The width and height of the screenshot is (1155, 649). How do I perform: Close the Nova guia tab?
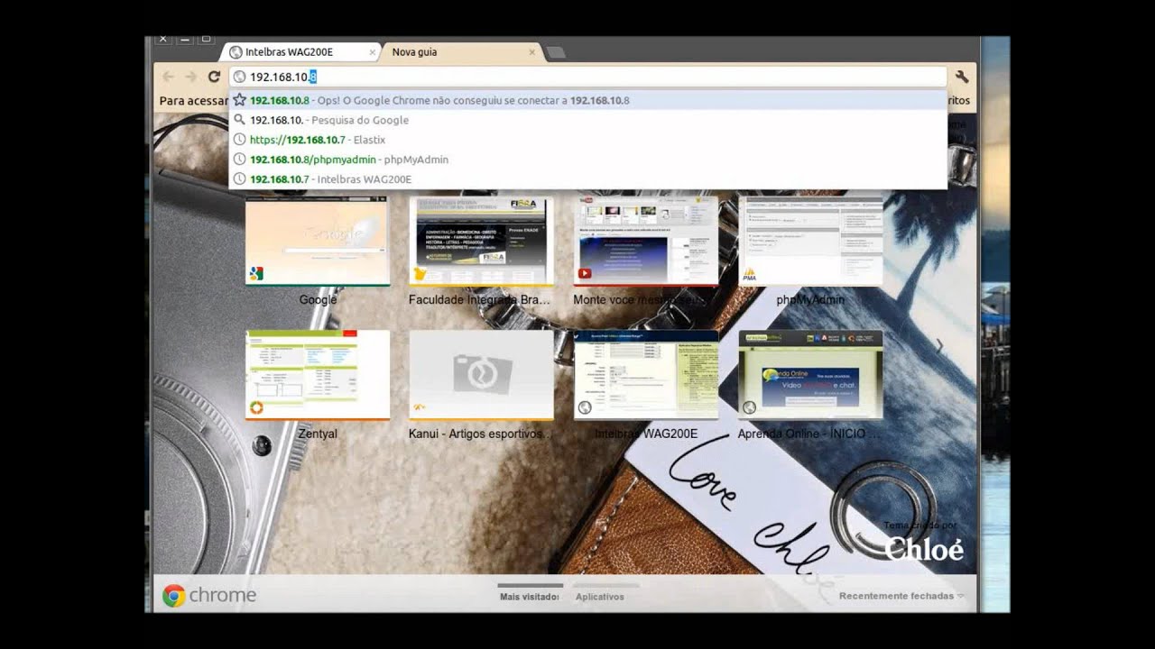(532, 52)
